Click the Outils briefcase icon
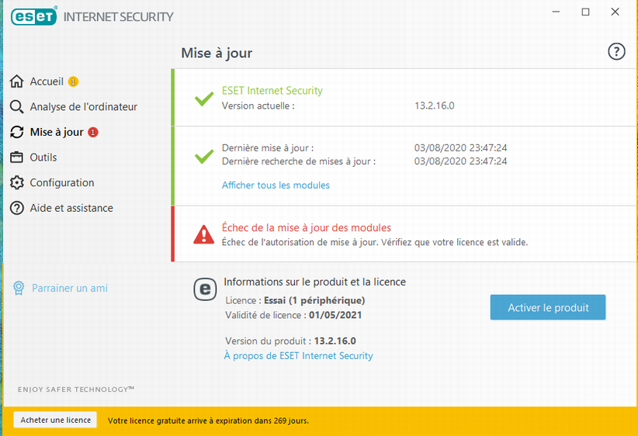 (16, 157)
